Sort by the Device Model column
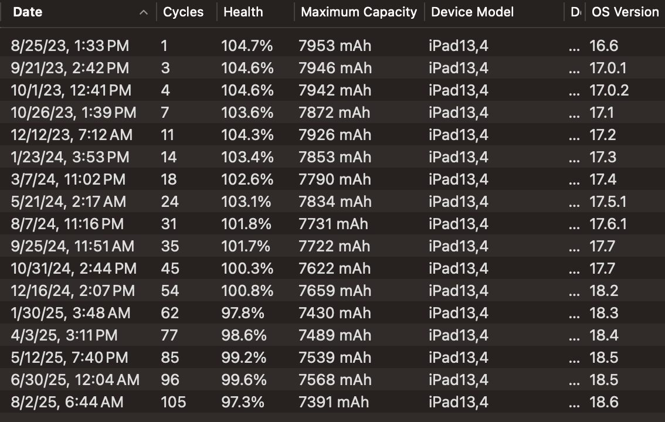Image resolution: width=665 pixels, height=422 pixels. pos(472,12)
